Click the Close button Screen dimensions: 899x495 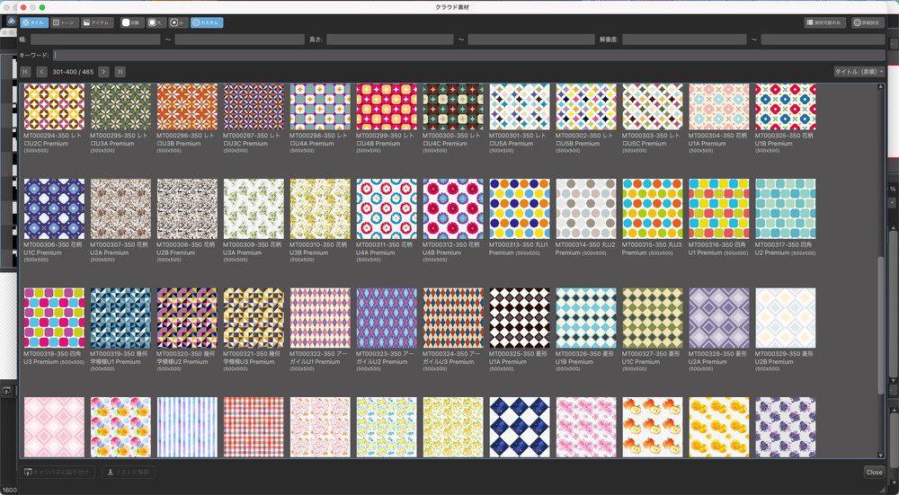[x=874, y=472]
